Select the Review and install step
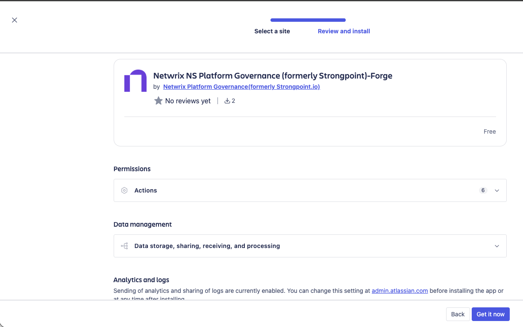This screenshot has width=523, height=327. (x=344, y=31)
